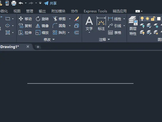
Task: Select the 镜像 mirror tool
Action: click(42, 26)
